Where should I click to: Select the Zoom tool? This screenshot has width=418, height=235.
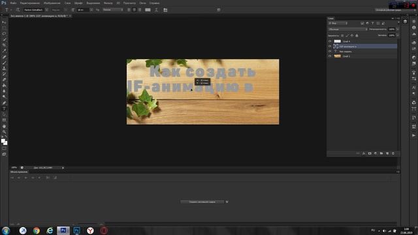point(4,132)
